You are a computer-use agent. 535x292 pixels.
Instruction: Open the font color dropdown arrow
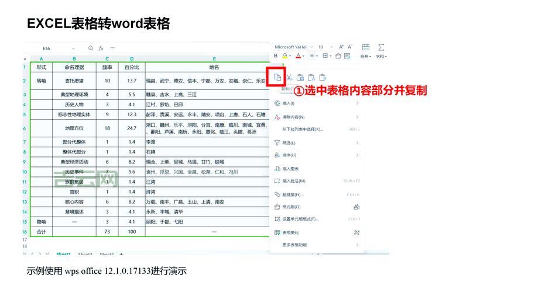pyautogui.click(x=303, y=56)
